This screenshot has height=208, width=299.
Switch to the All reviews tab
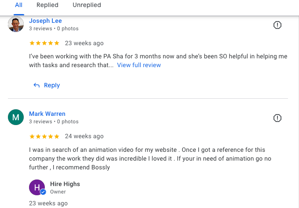coord(19,5)
